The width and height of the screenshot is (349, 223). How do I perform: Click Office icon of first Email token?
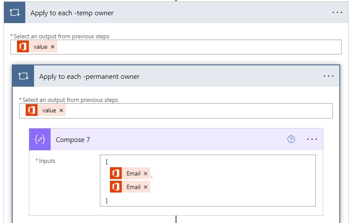click(116, 173)
